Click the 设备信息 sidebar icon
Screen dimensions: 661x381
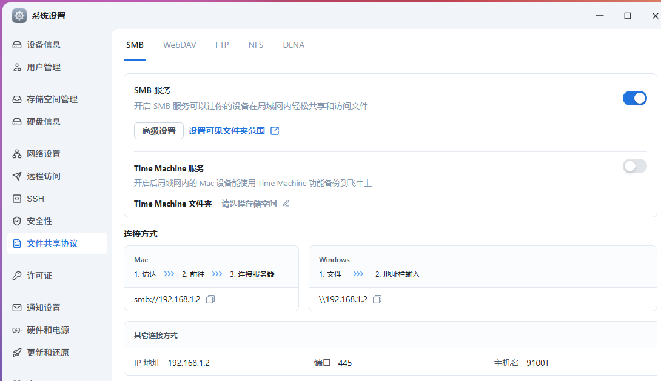pos(17,45)
